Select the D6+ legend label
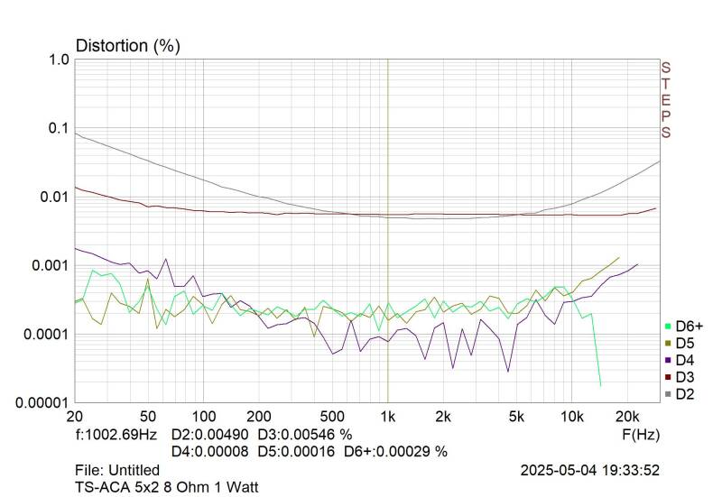This screenshot has width=722, height=497. [690, 327]
